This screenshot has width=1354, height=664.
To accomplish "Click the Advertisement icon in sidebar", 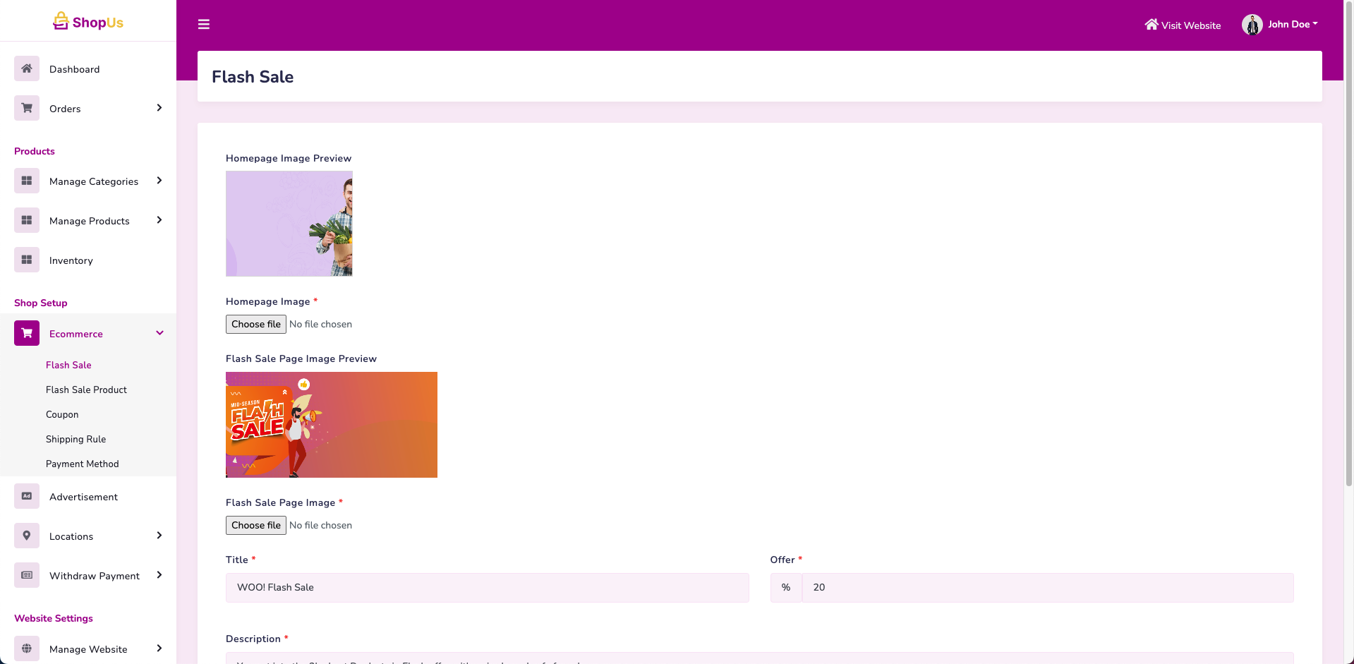I will (x=27, y=496).
